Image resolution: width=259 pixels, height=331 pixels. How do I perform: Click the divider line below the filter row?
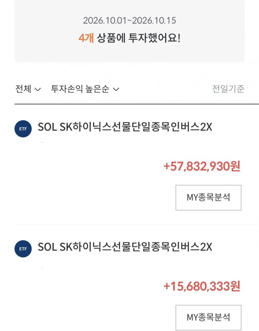click(137, 104)
